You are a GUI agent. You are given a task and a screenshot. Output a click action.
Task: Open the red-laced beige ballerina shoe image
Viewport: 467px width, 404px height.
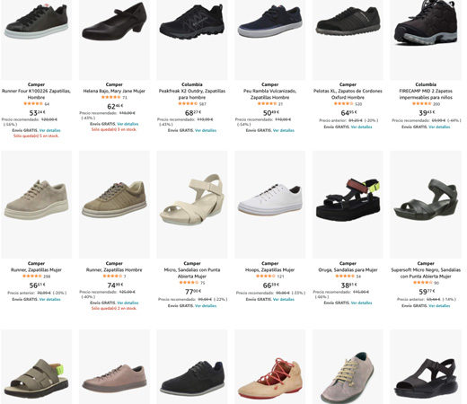click(x=269, y=367)
